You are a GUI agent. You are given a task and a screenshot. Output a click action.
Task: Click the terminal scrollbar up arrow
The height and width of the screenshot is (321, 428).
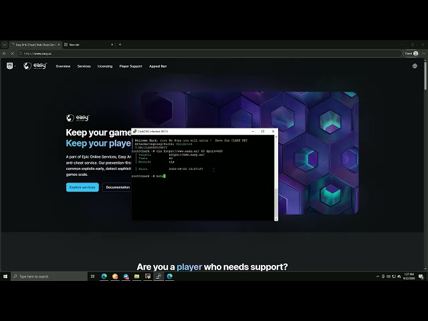click(x=276, y=136)
